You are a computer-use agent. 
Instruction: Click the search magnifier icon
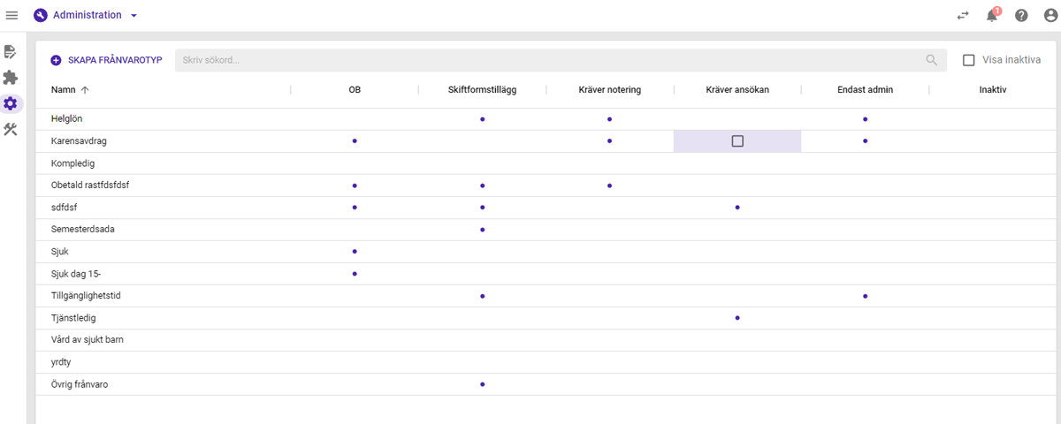(x=931, y=60)
